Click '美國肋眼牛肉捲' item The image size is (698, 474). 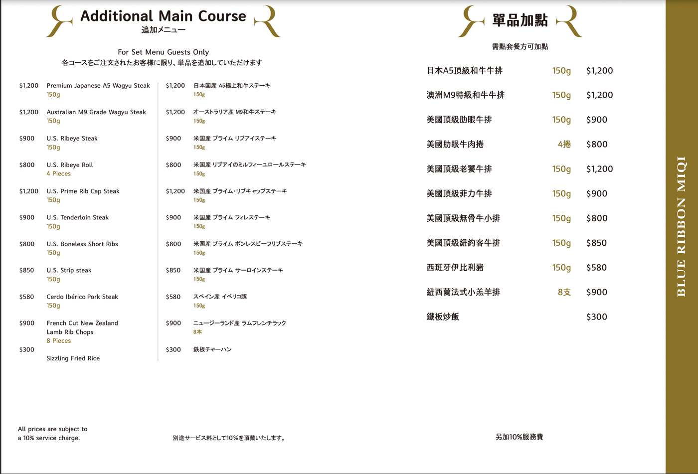point(455,145)
